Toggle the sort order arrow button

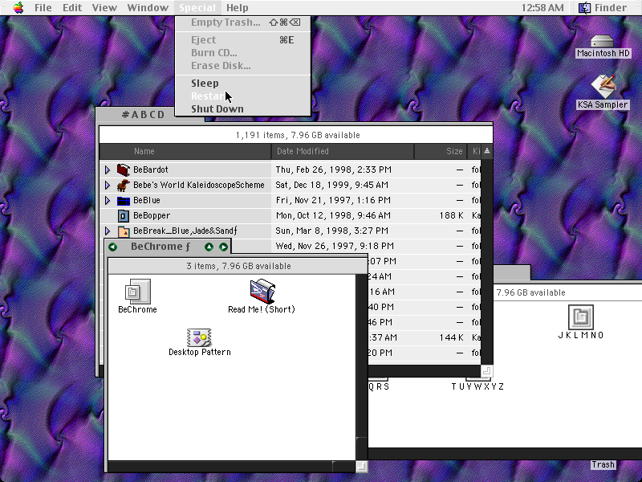click(486, 151)
